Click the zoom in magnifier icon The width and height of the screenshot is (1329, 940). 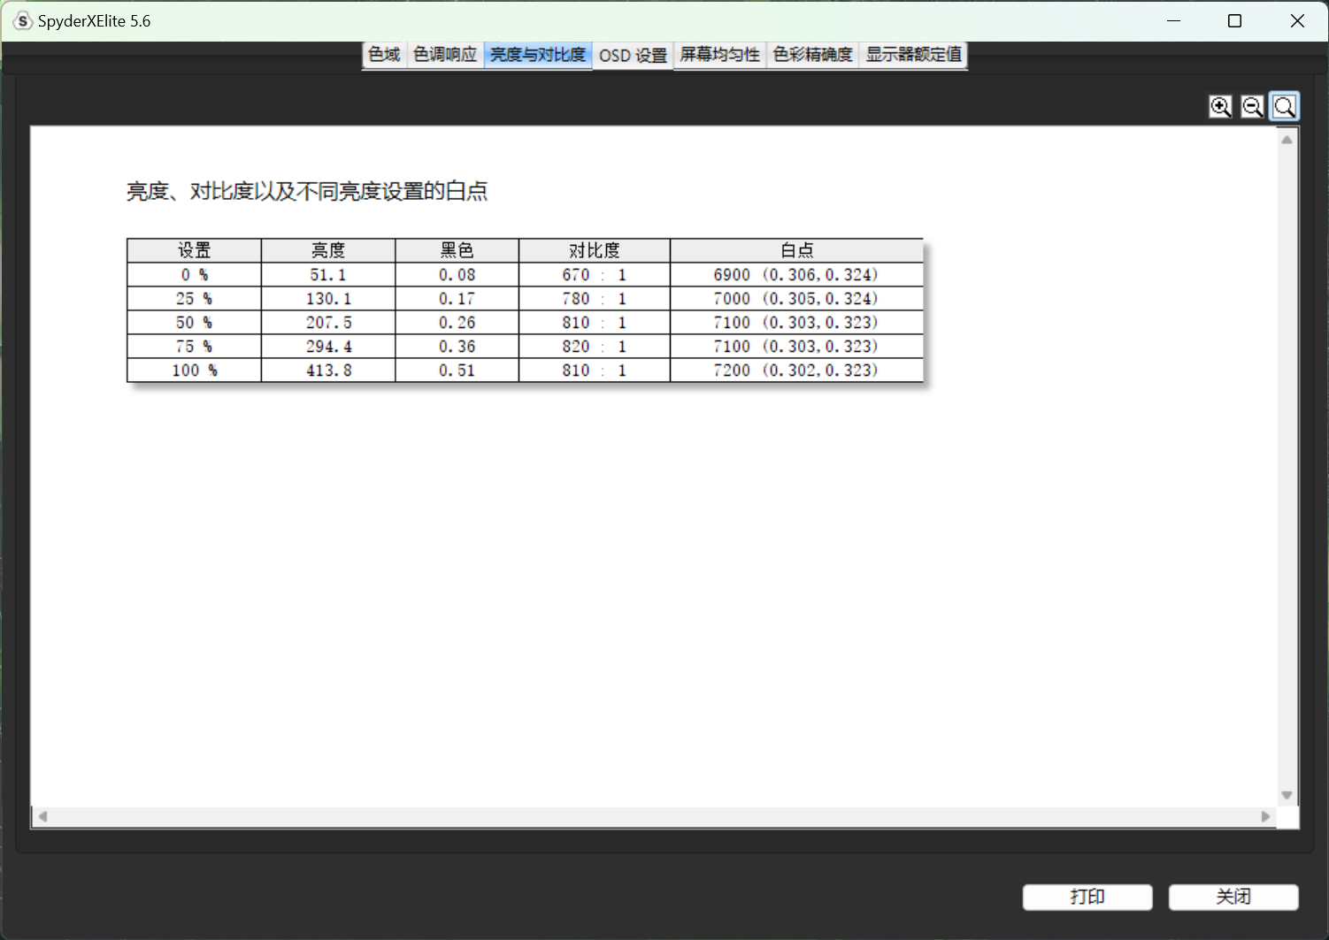pyautogui.click(x=1220, y=107)
